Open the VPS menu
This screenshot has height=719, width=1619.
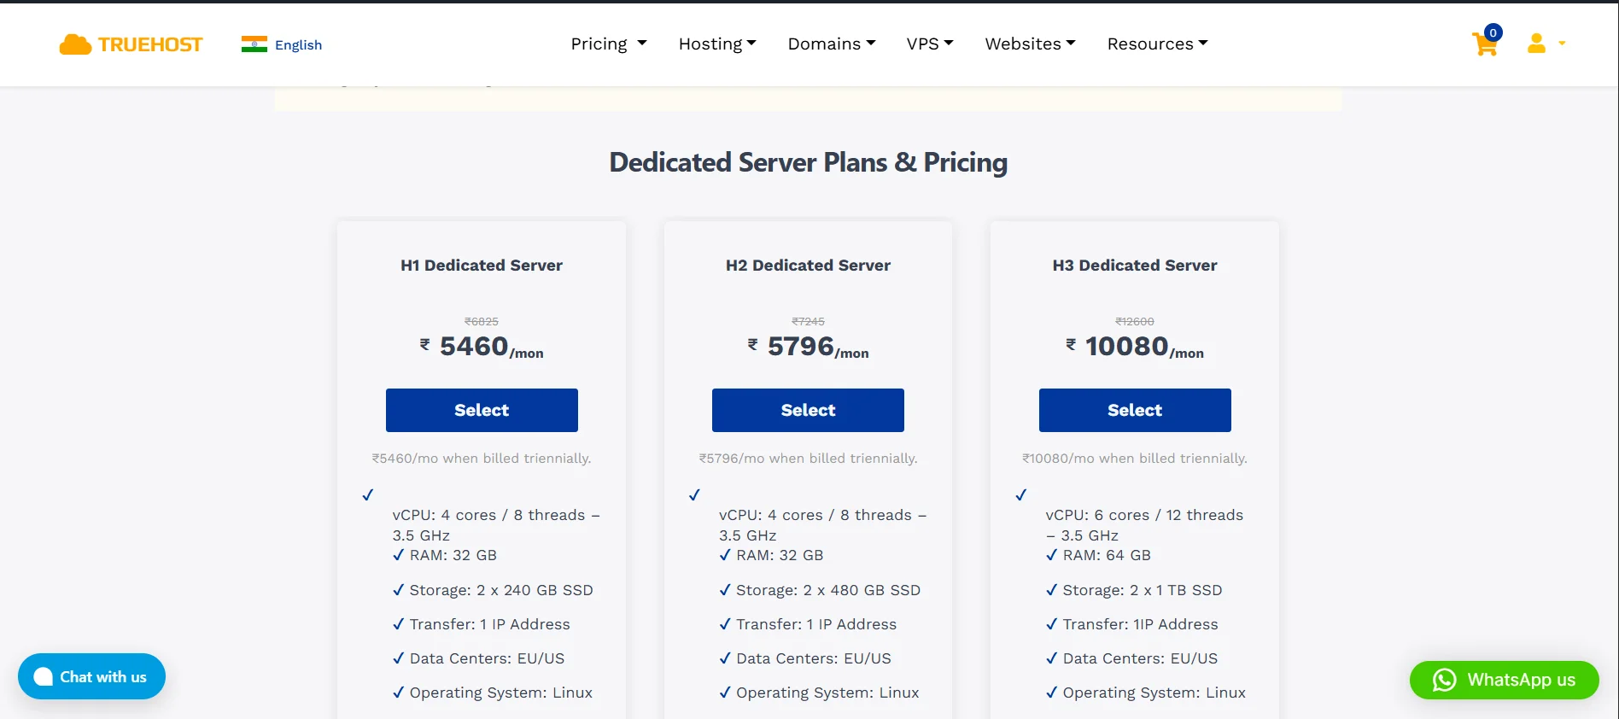(930, 44)
